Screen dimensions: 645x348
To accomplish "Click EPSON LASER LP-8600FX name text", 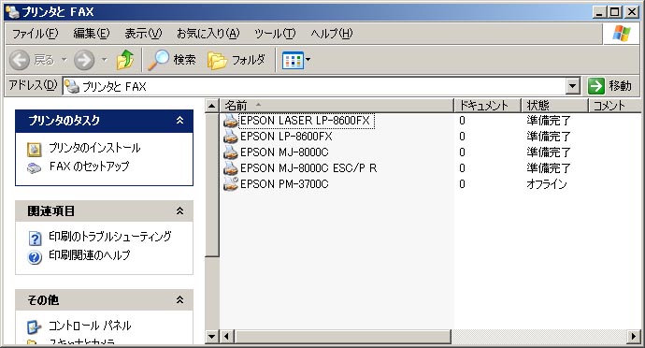I will [306, 121].
